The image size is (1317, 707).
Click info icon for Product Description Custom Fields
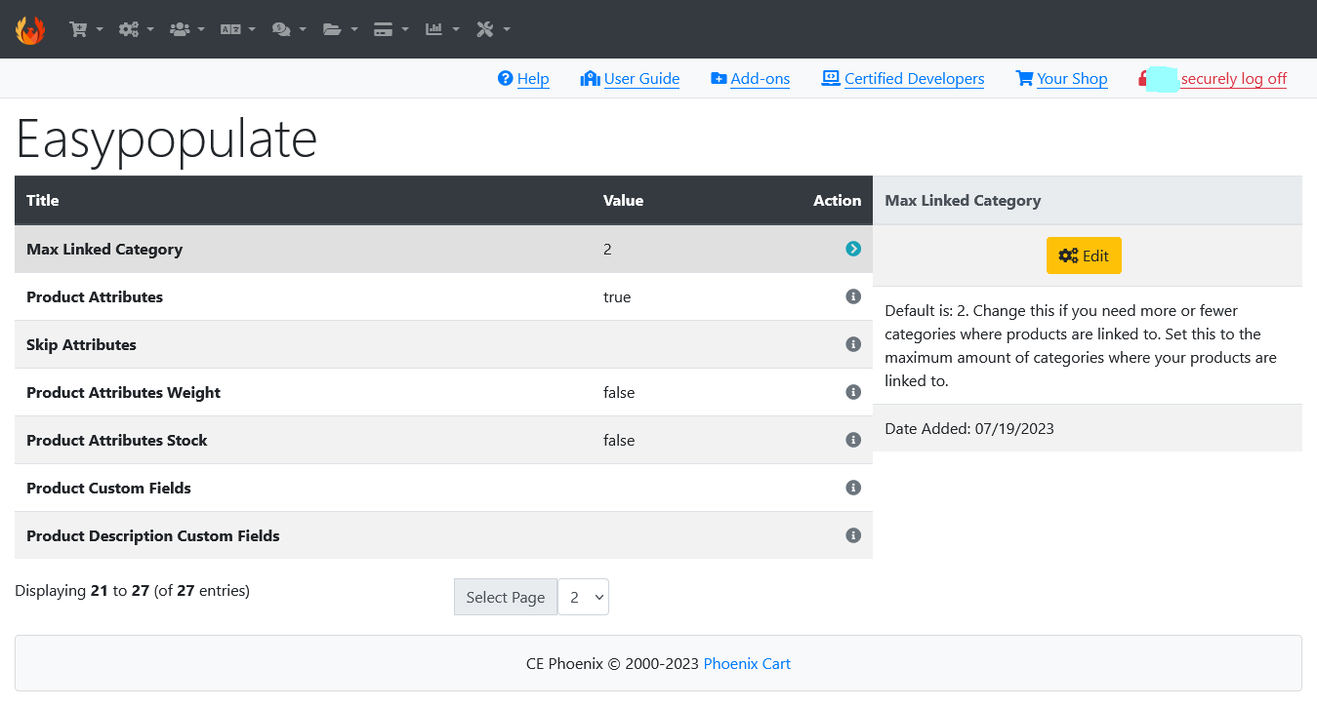tap(853, 535)
